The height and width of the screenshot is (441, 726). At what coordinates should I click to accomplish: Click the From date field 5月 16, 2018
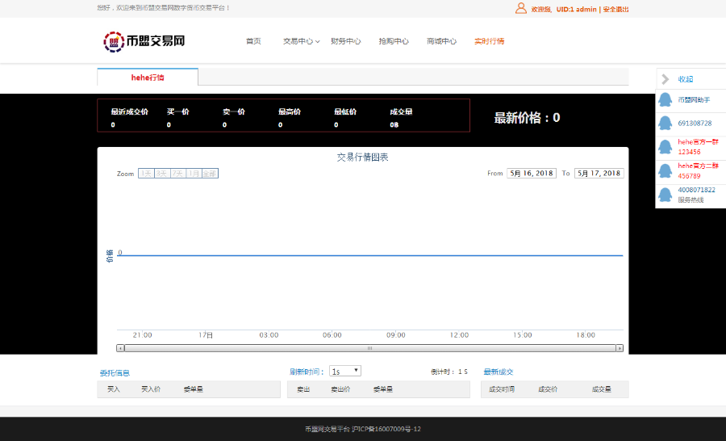pos(532,174)
